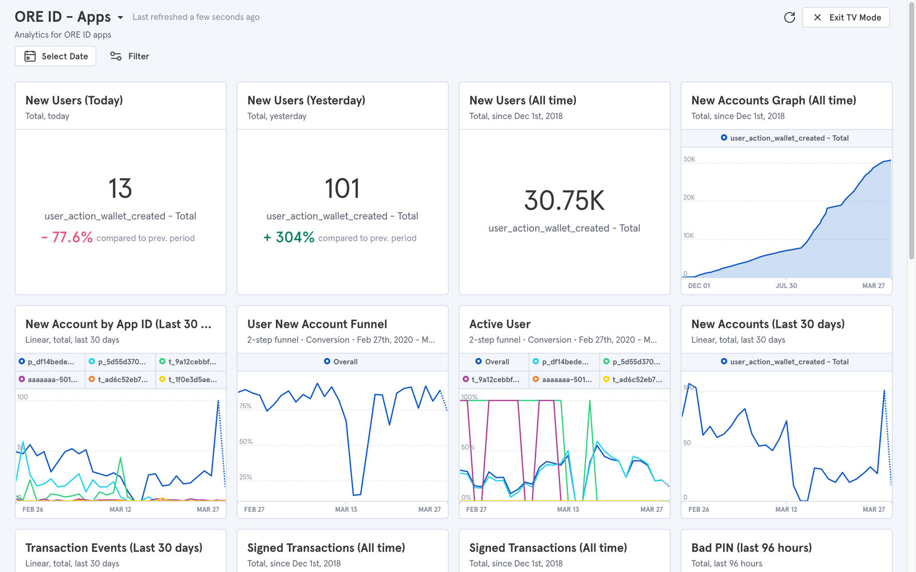Toggle t_9a12cebbf legend in New Account by App ID
The image size is (916, 572).
pos(191,362)
